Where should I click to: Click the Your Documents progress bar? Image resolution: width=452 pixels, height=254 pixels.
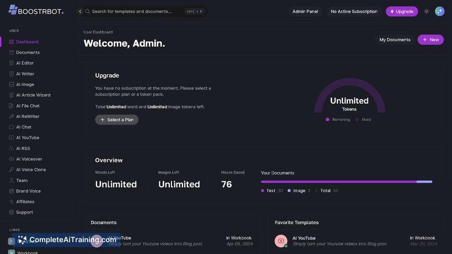click(346, 182)
